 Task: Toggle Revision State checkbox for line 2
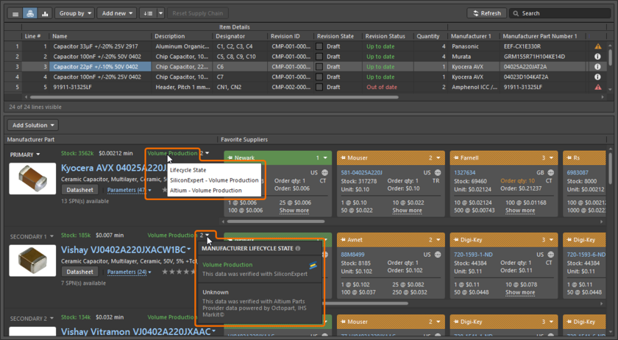(319, 57)
